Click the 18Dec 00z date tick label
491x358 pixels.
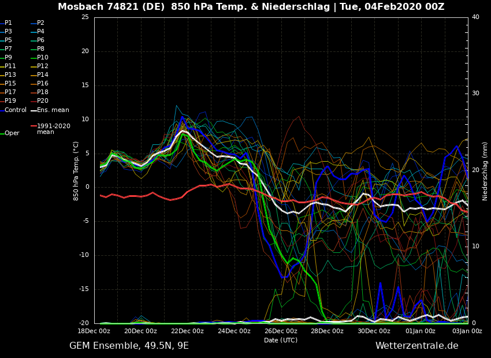point(94,331)
